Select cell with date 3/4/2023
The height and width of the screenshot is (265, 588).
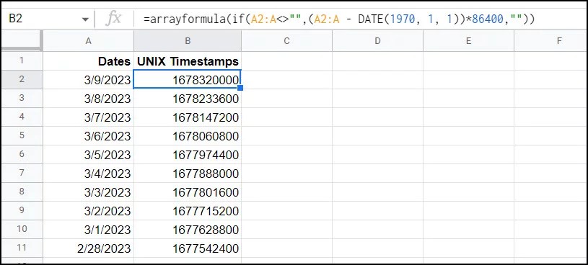coord(89,173)
